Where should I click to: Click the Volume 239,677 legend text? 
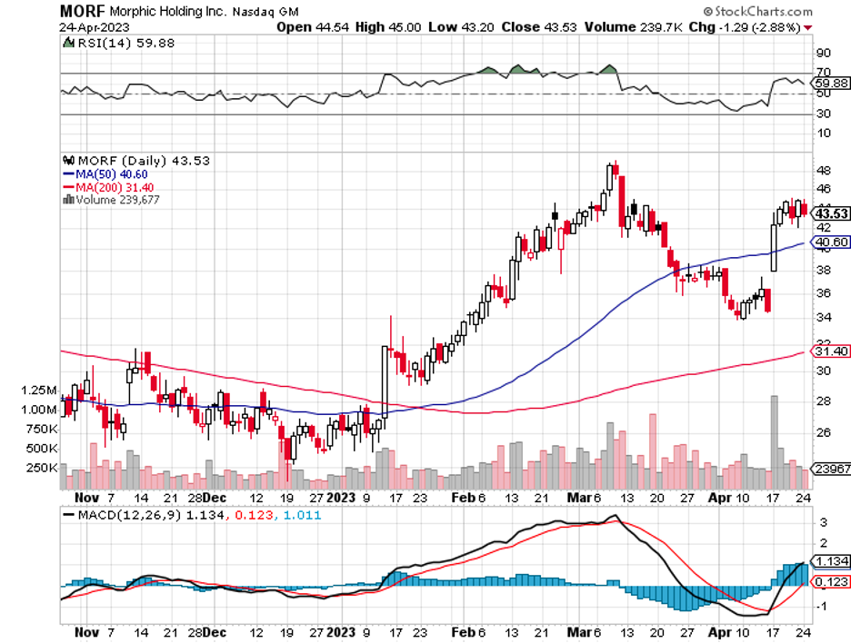pos(118,200)
